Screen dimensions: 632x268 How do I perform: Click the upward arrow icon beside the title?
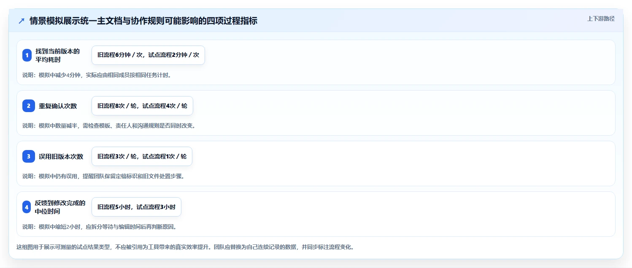click(22, 21)
